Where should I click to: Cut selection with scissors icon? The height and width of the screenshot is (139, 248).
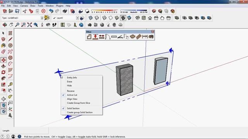[25, 11]
